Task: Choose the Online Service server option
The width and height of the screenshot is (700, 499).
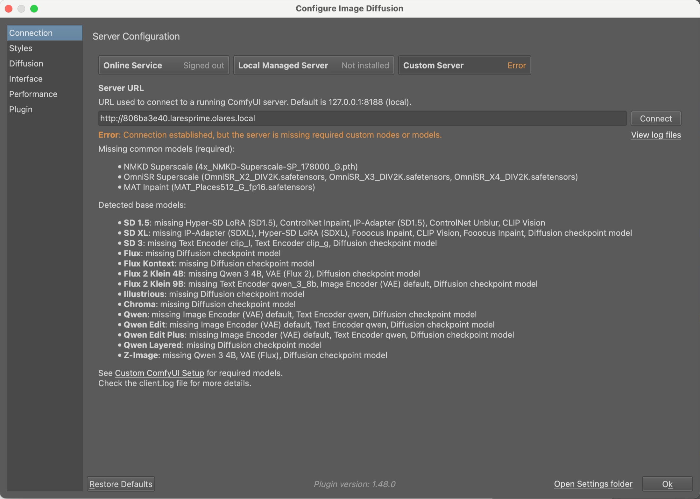Action: point(164,65)
